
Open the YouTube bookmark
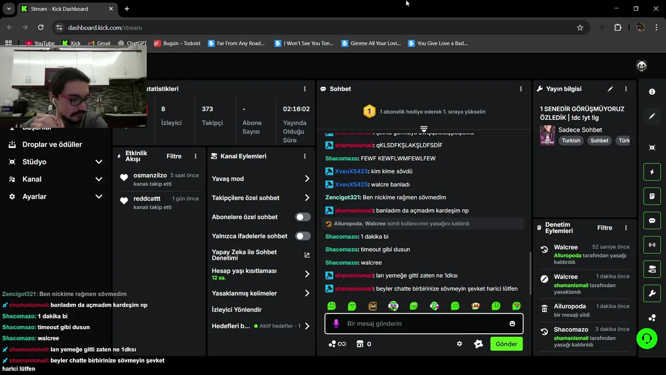tap(40, 43)
